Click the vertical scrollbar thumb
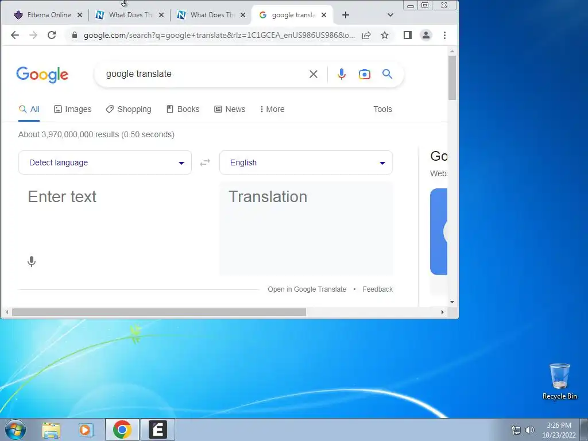588x441 pixels. point(452,78)
